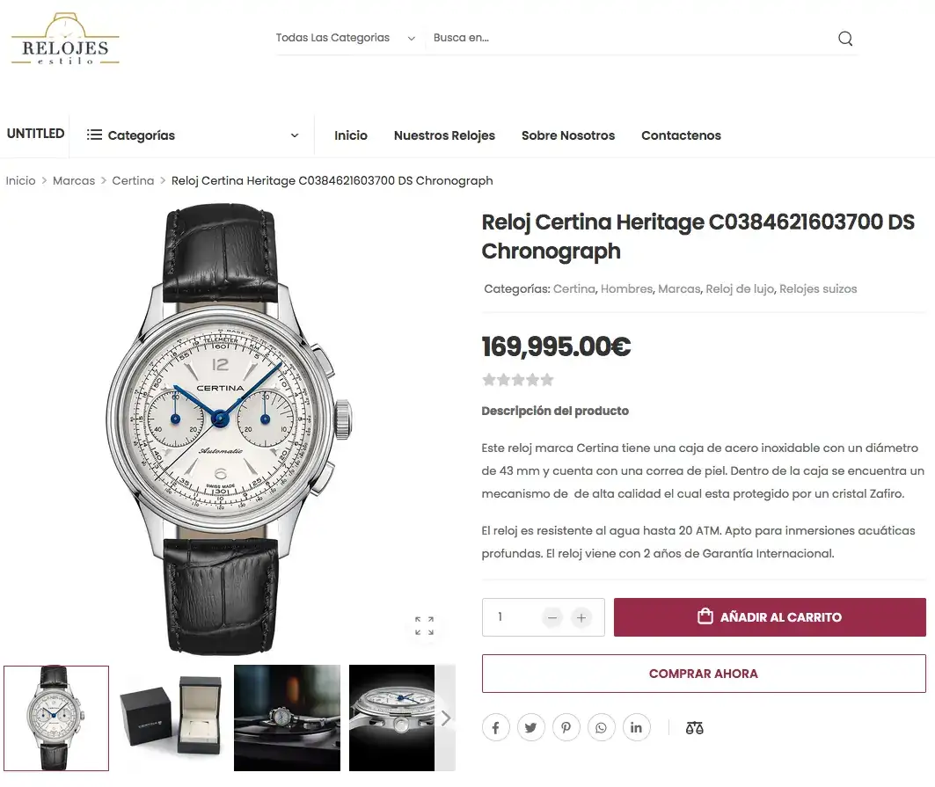935x787 pixels.
Task: Expand the Categorías menu
Action: coord(192,135)
